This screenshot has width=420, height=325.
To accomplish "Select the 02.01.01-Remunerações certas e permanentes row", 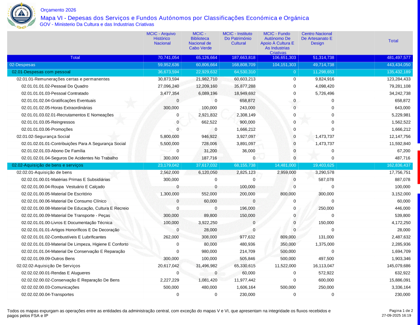I will click(63, 79).
